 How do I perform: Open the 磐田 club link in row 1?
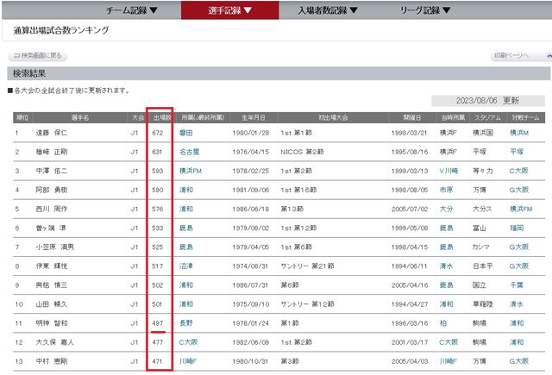(185, 134)
